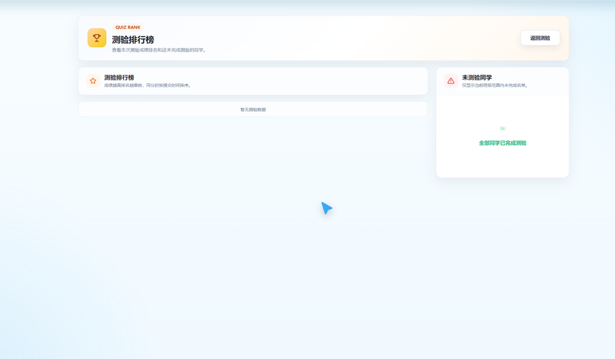This screenshot has height=359, width=615.
Task: Click the green 全部同学已完成测验 message
Action: point(503,143)
